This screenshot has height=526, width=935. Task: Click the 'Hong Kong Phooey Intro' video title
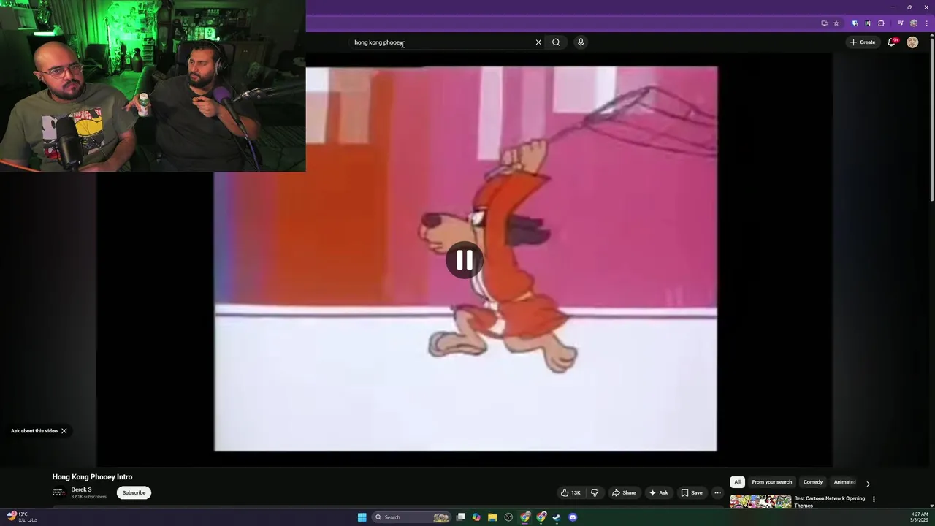coord(92,477)
